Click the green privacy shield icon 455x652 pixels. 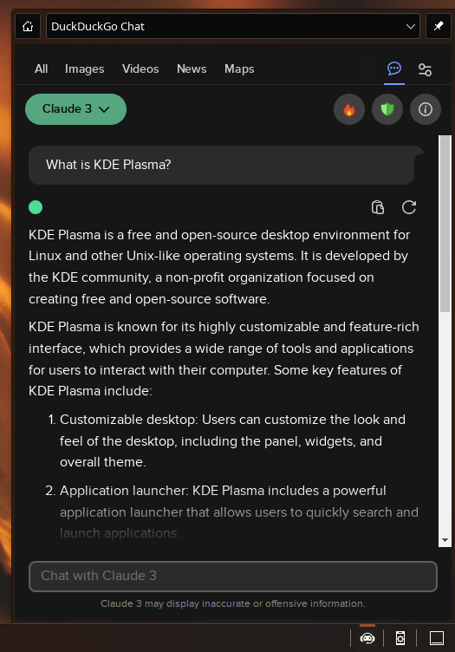coord(387,109)
